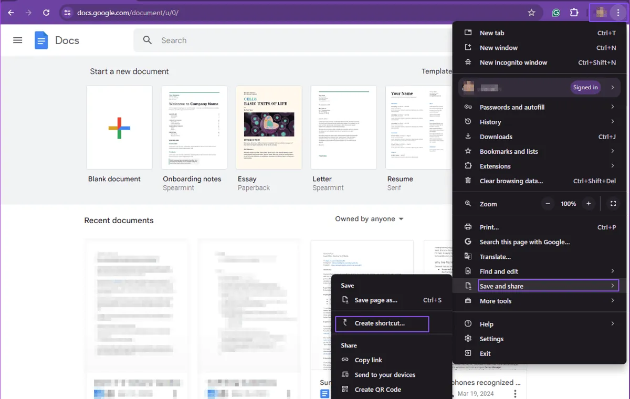This screenshot has height=399, width=630.
Task: Open the Docs main menu hamburger
Action: click(18, 40)
